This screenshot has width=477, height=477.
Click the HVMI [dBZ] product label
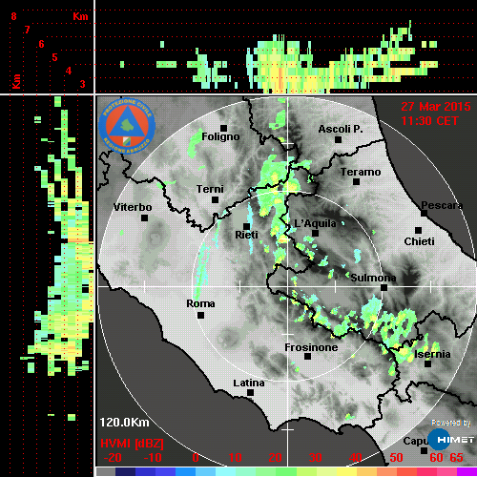[132, 444]
